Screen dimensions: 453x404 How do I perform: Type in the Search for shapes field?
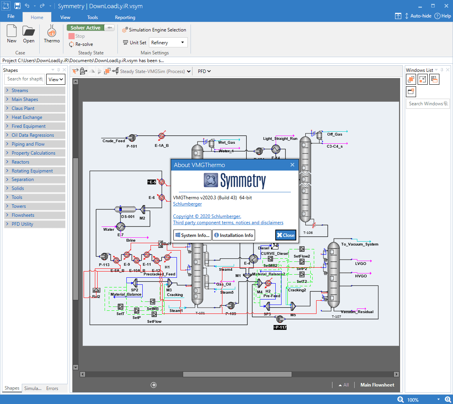23,79
